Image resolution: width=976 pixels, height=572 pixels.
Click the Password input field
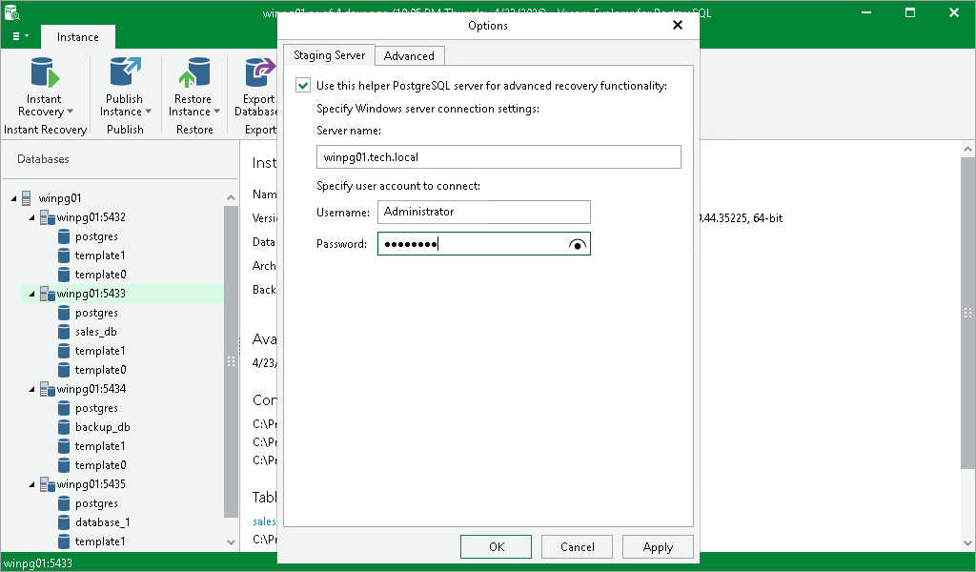(x=483, y=244)
